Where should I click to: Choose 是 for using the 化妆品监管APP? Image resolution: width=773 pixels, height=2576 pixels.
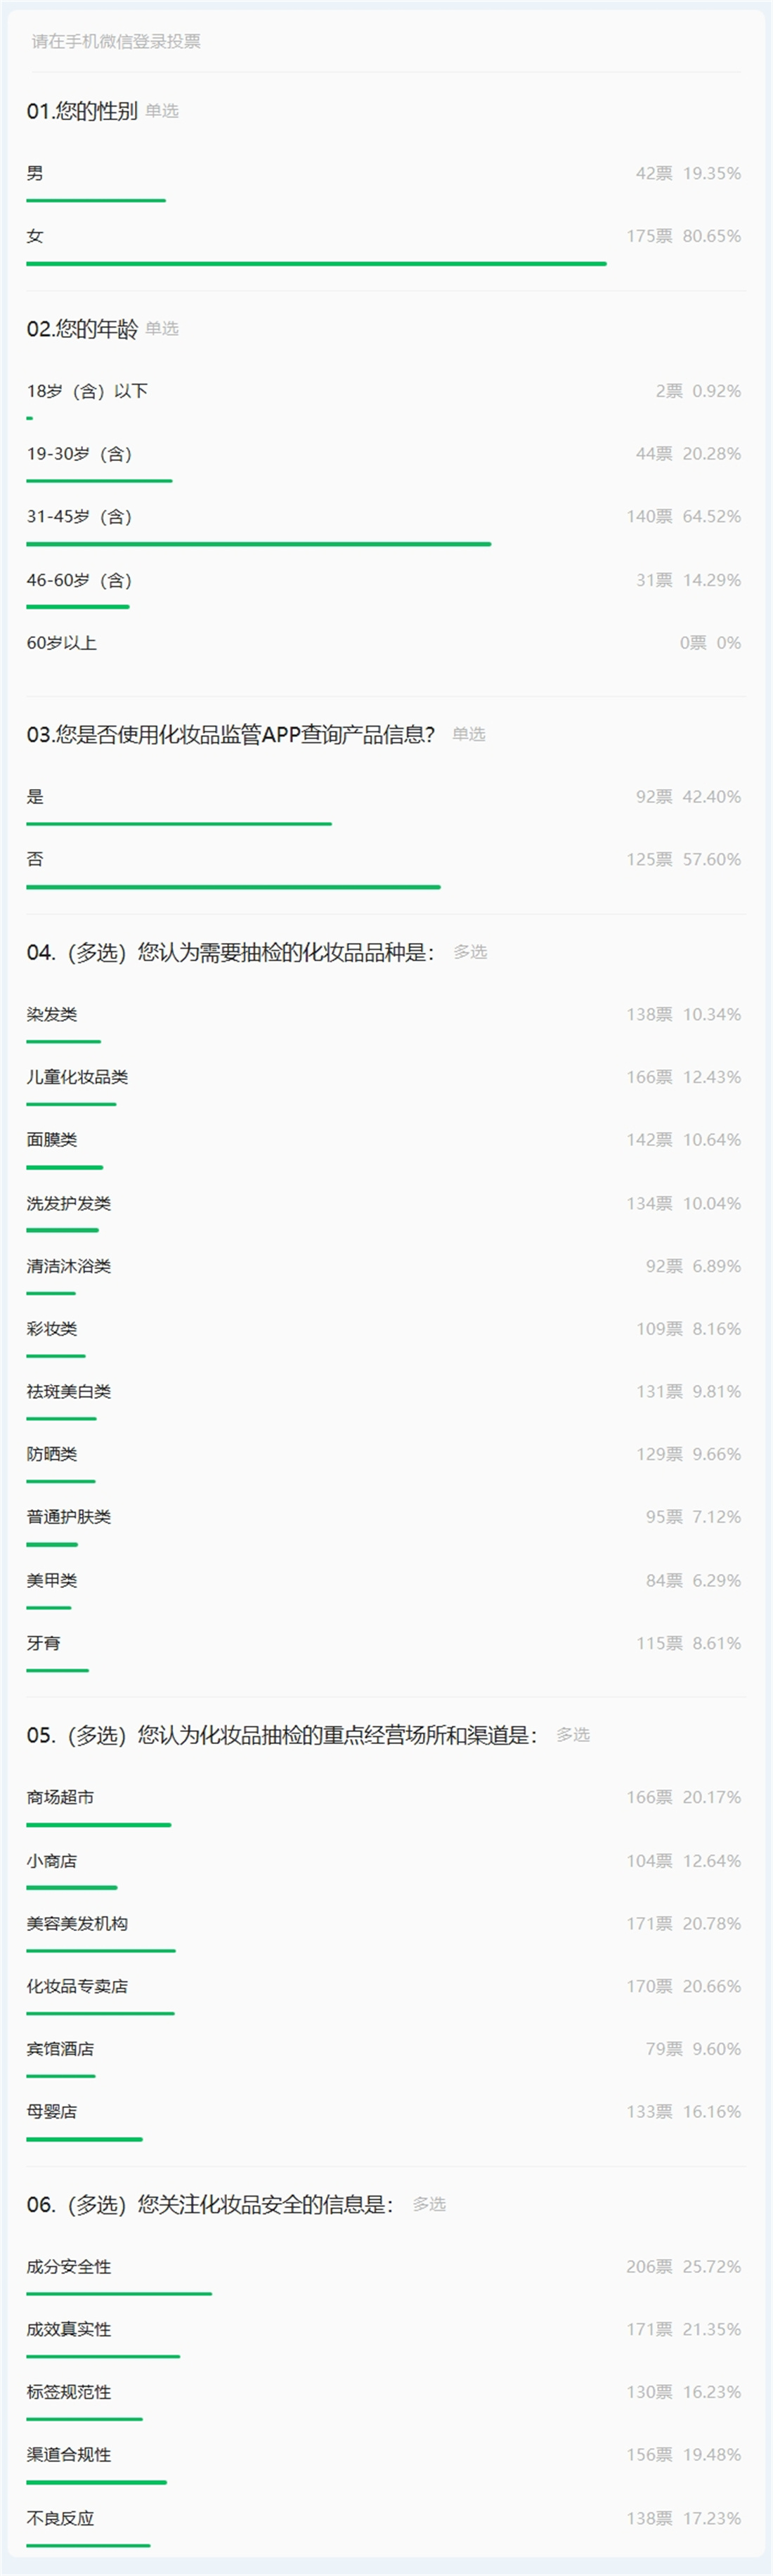tap(35, 796)
